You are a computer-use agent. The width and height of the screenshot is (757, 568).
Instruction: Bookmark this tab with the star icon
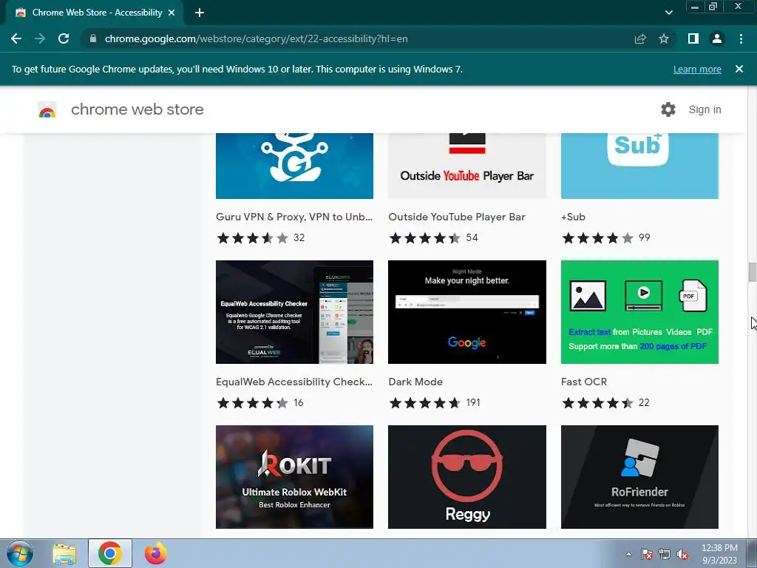664,38
